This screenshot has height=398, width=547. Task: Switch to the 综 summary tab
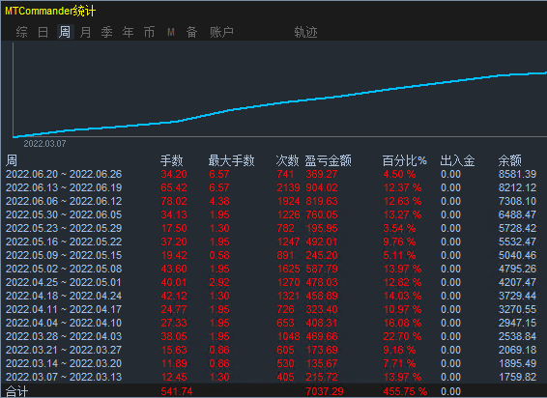click(21, 32)
